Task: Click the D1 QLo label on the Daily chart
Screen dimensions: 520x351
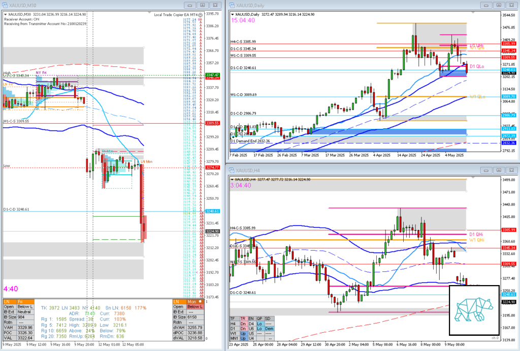Action: click(477, 66)
